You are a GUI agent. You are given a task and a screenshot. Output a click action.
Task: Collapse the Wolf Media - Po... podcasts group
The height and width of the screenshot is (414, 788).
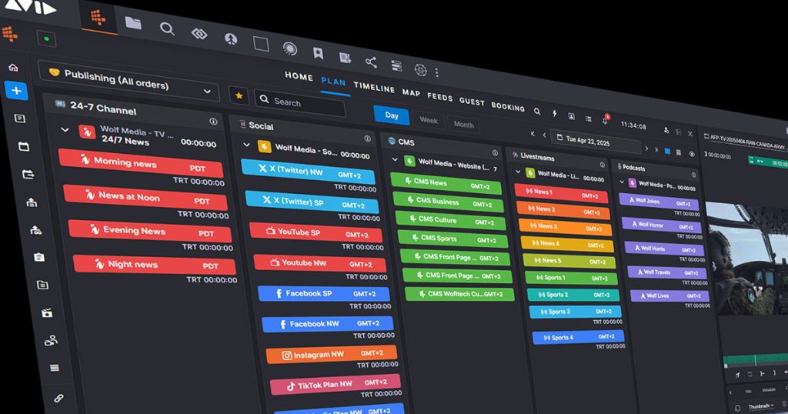click(x=622, y=182)
